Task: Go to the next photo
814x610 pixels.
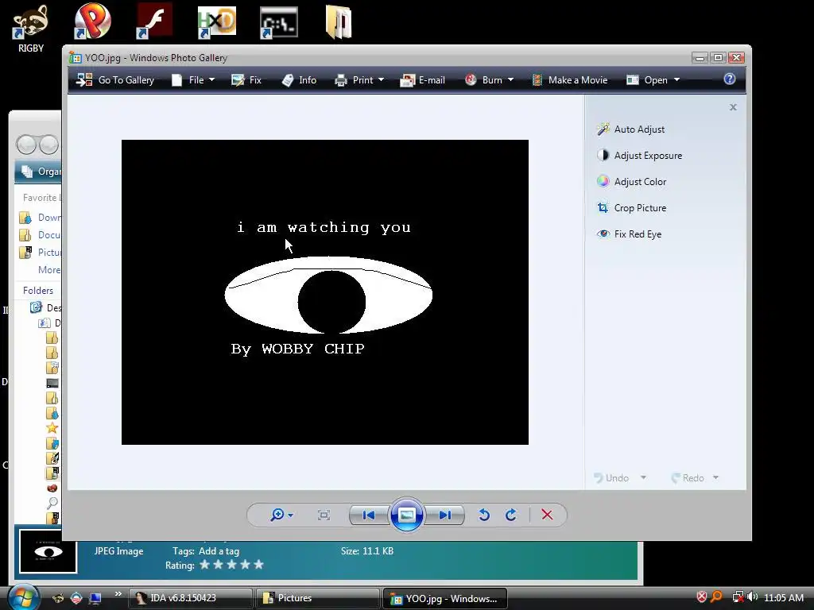Action: pyautogui.click(x=444, y=515)
